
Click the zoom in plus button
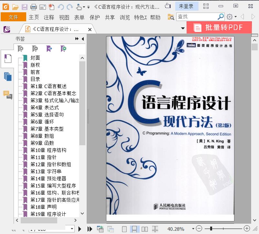[x=247, y=229]
